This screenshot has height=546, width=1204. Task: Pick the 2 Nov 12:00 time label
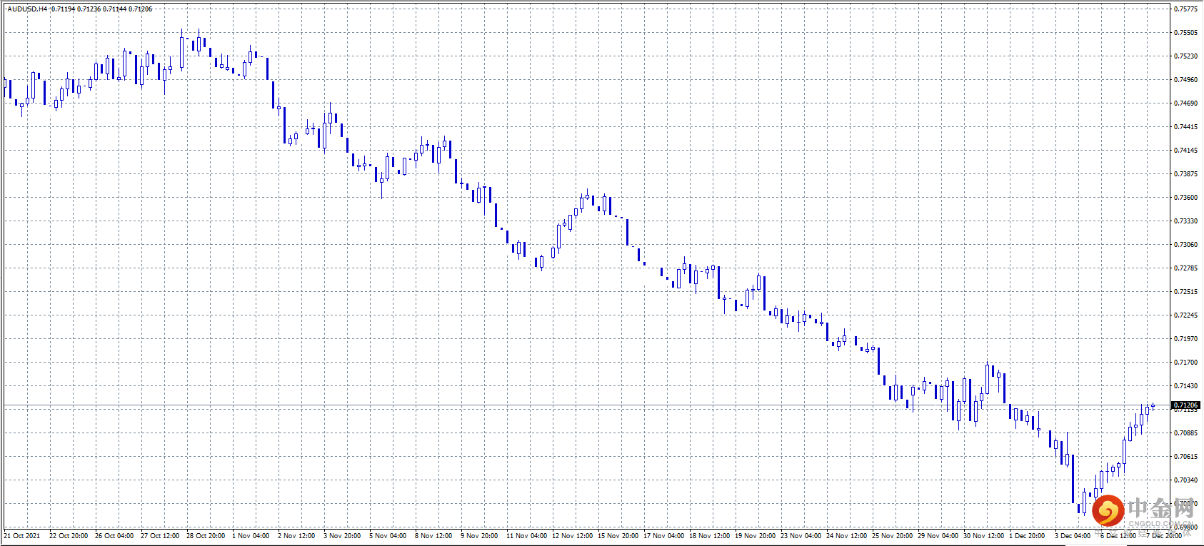296,536
